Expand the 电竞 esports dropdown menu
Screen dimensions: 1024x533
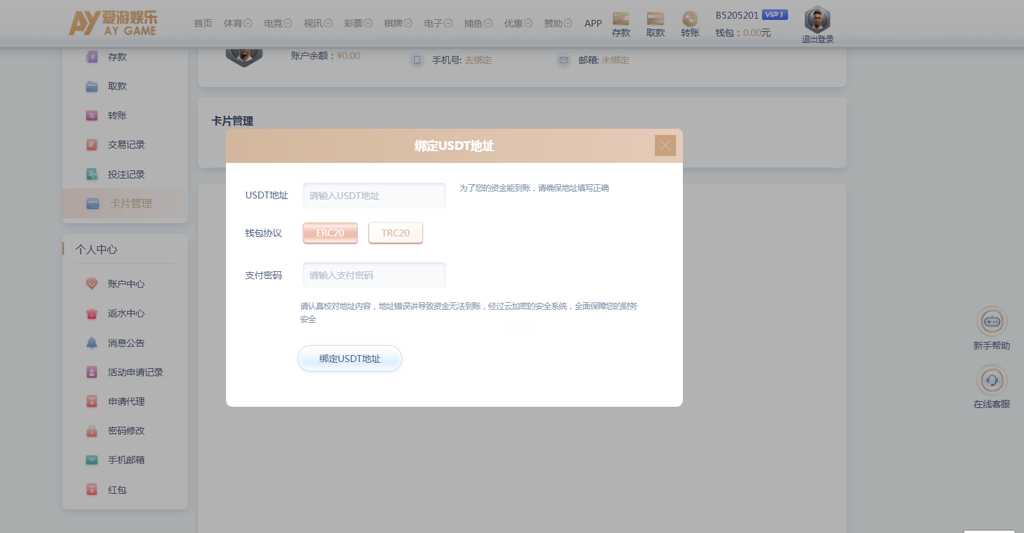[278, 24]
